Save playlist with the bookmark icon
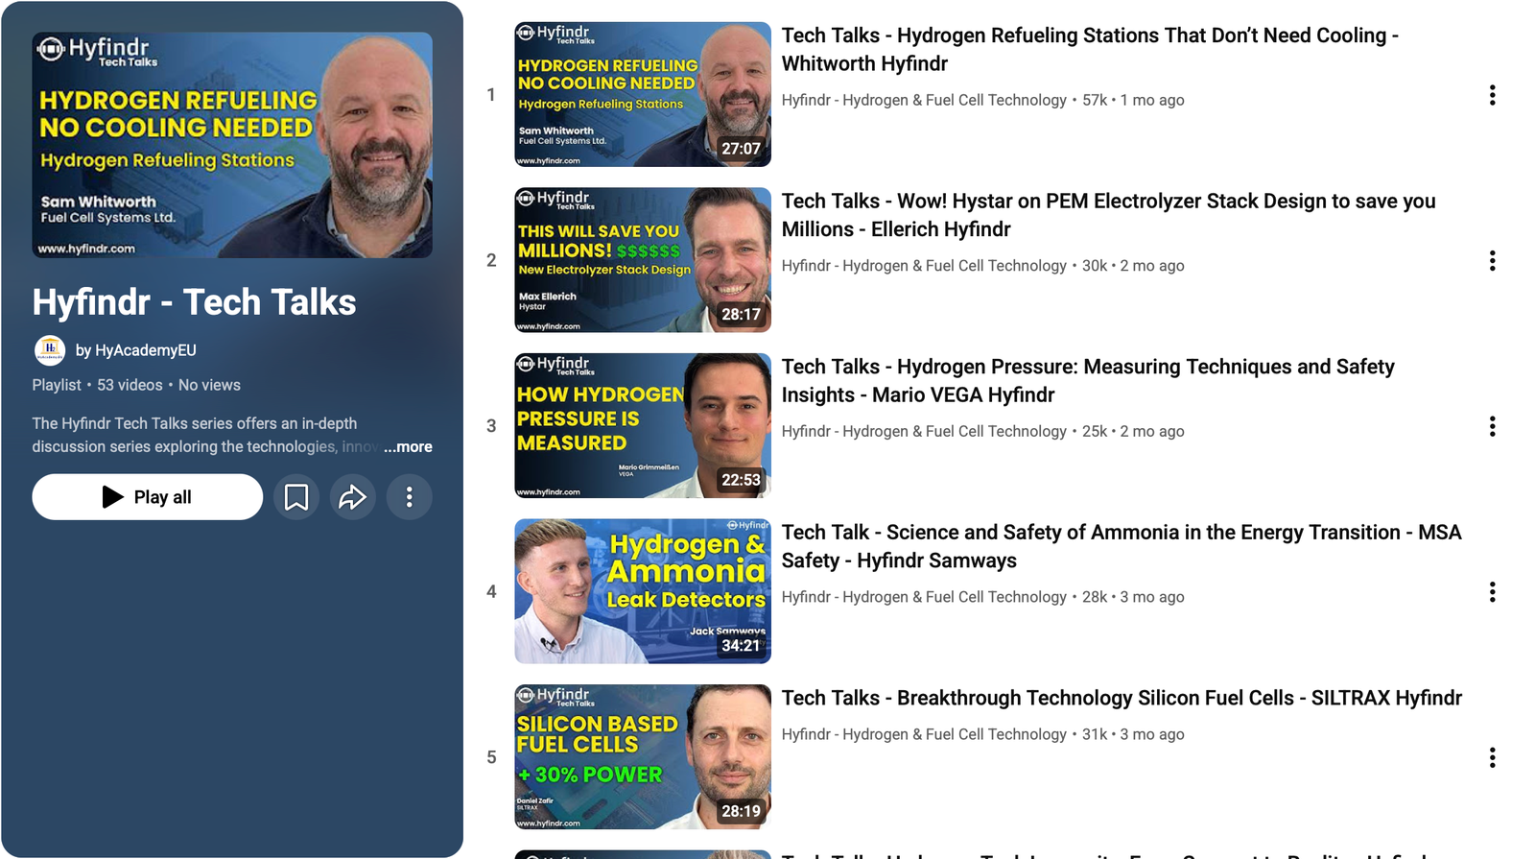 [296, 497]
